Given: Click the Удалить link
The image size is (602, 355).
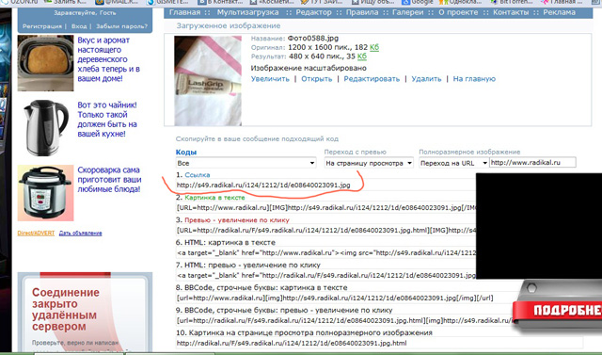Looking at the screenshot, I should click(x=426, y=79).
